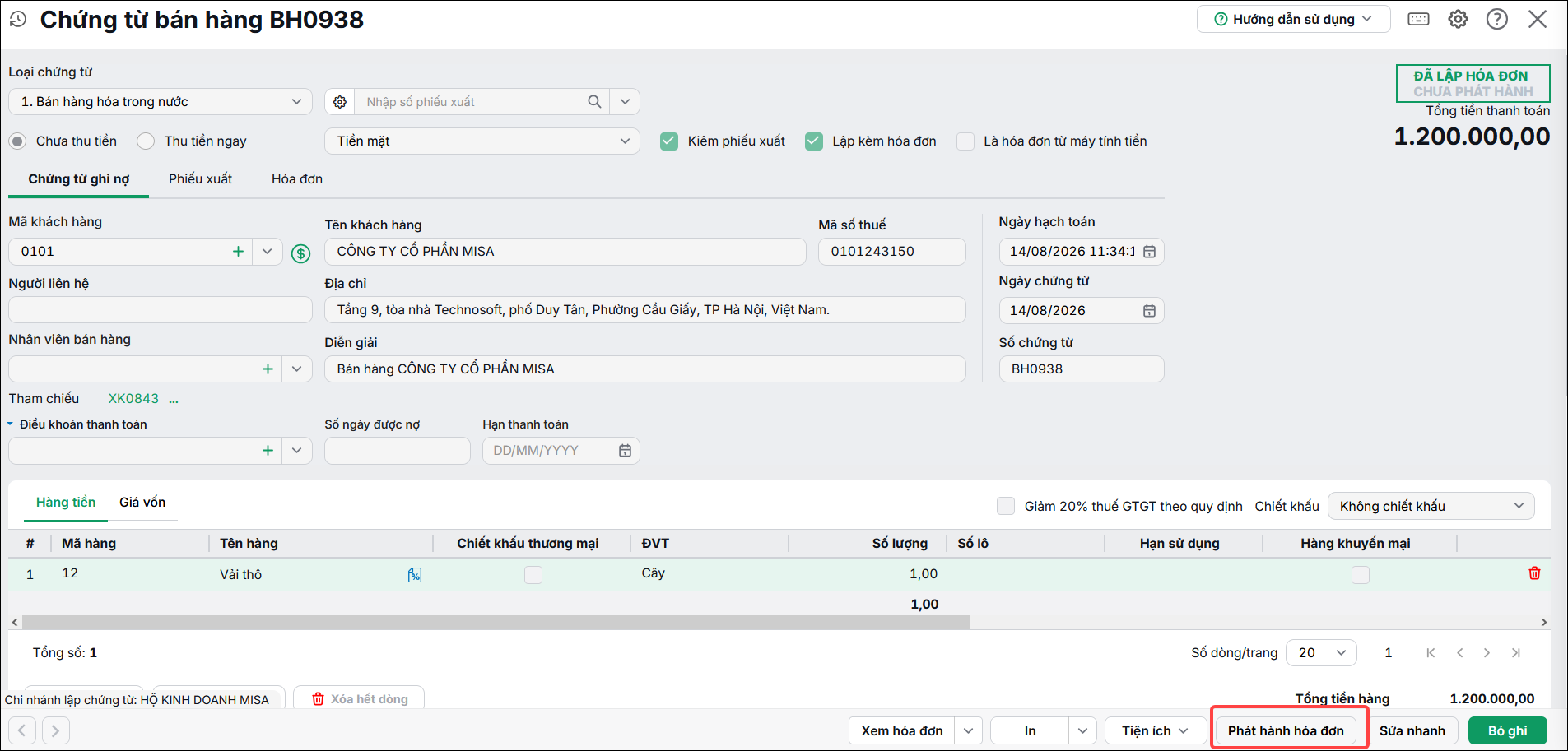Check Giảm 20% thuế GTGT theo quy định

pos(1006,506)
